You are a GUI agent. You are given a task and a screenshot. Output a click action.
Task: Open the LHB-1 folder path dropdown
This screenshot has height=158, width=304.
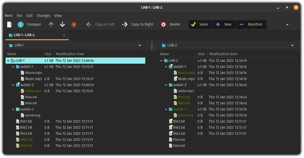tap(140, 45)
